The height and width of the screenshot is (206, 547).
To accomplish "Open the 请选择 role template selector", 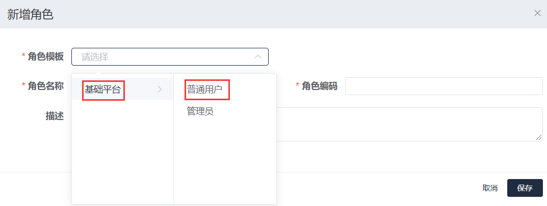I will [x=163, y=56].
